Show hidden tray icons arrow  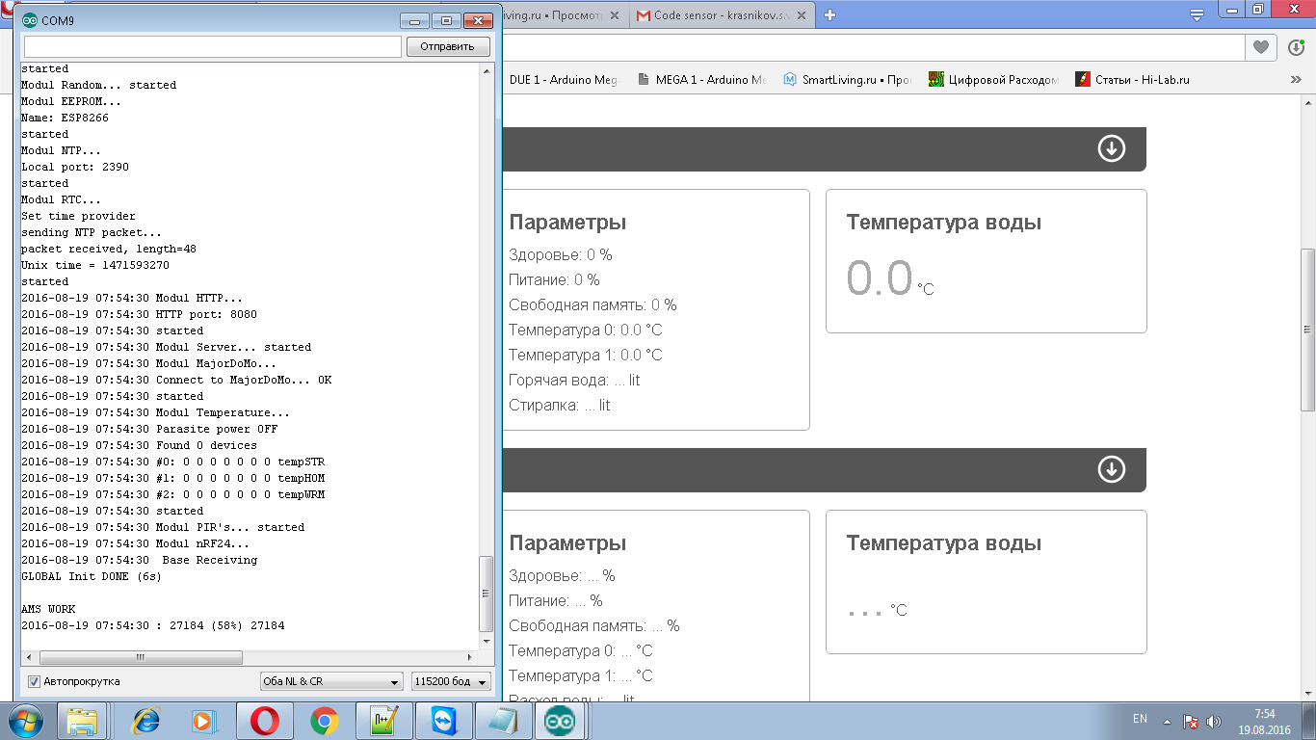1167,721
